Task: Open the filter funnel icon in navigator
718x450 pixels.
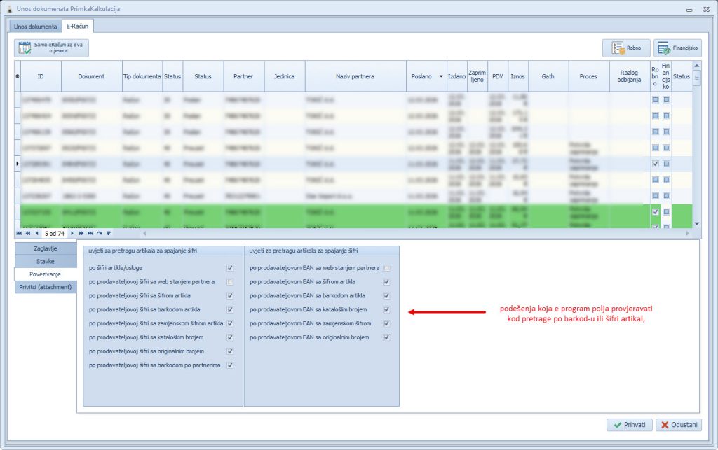Action: (x=108, y=234)
